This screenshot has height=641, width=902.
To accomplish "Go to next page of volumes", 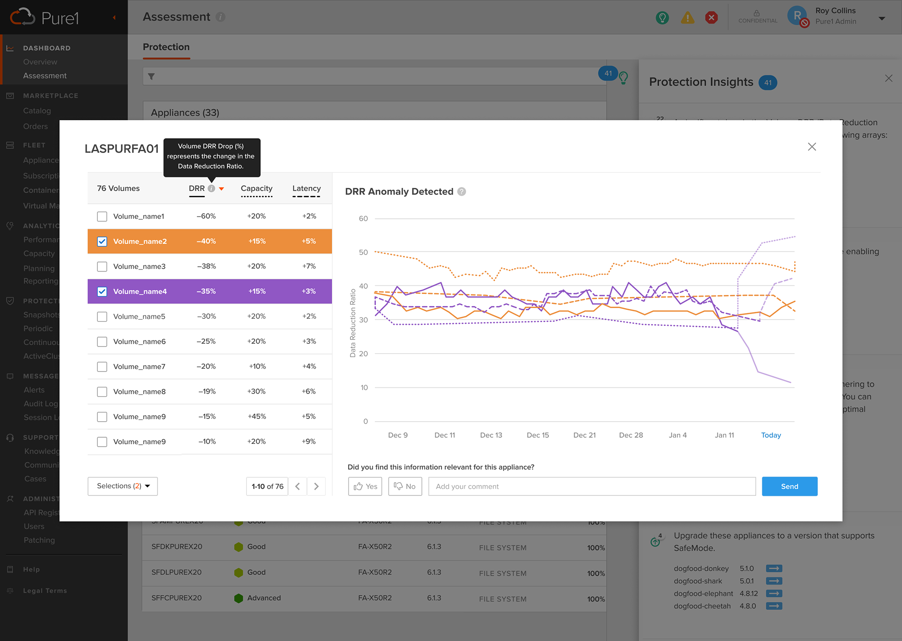I will point(316,487).
